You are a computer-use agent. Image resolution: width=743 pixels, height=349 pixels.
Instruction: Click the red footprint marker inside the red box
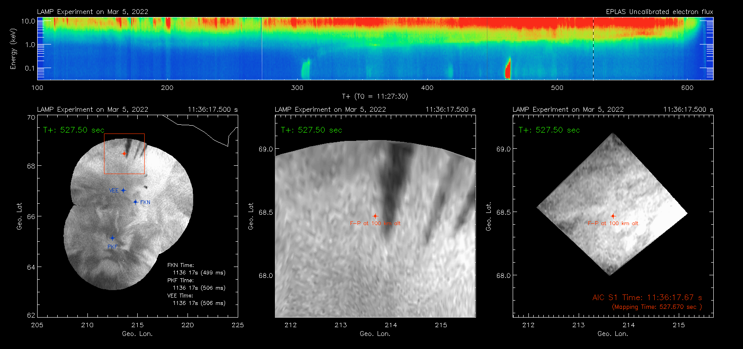(124, 154)
